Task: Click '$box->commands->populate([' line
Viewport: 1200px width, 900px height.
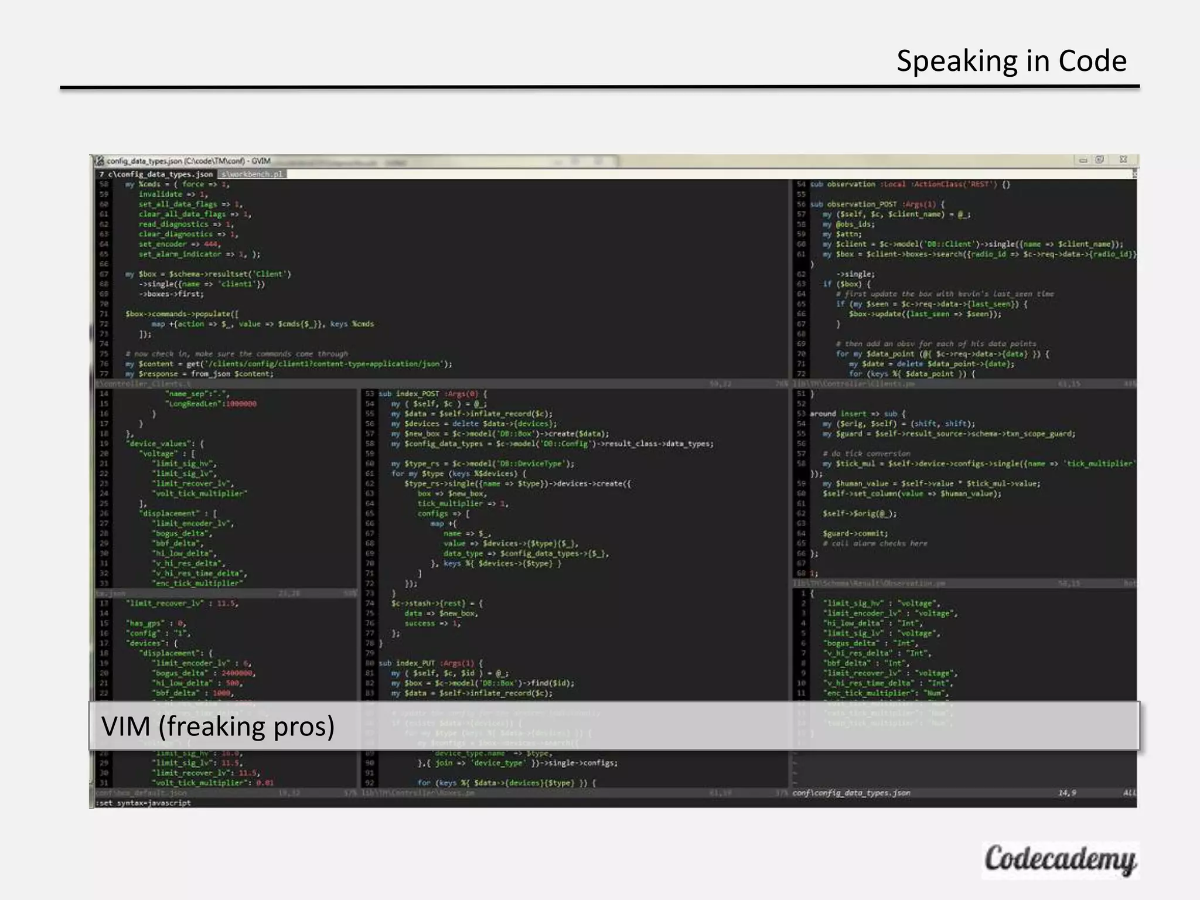Action: coord(182,313)
